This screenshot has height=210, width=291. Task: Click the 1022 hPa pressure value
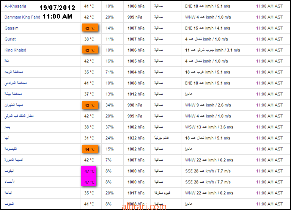[x=136, y=138]
